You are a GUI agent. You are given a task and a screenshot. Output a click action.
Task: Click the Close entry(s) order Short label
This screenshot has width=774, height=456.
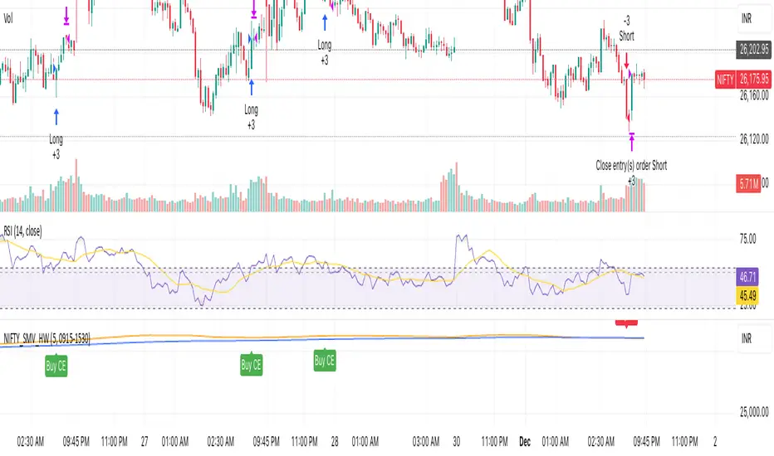pos(631,166)
